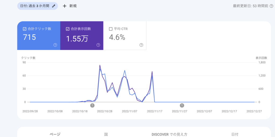
Task: Toggle the 合計表示回数 checkbox
Action: 68,29
